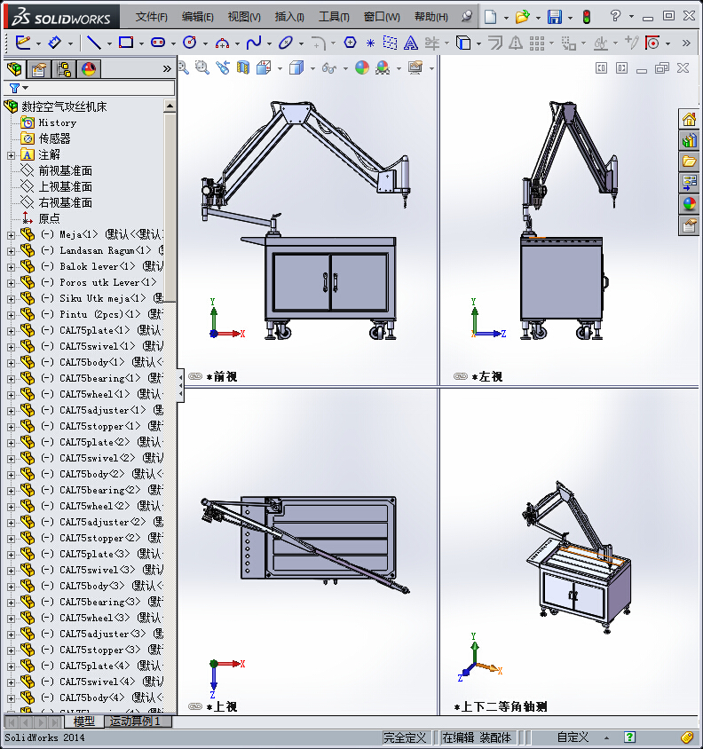Open the Display Style dropdown arrow
The image size is (703, 749).
click(x=312, y=68)
